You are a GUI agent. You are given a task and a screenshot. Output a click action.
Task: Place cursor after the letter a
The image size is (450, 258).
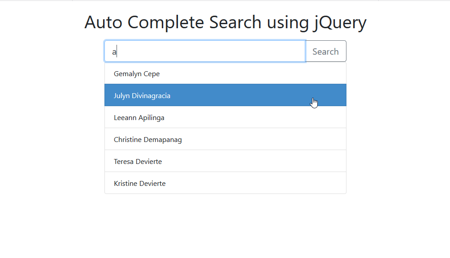(117, 52)
